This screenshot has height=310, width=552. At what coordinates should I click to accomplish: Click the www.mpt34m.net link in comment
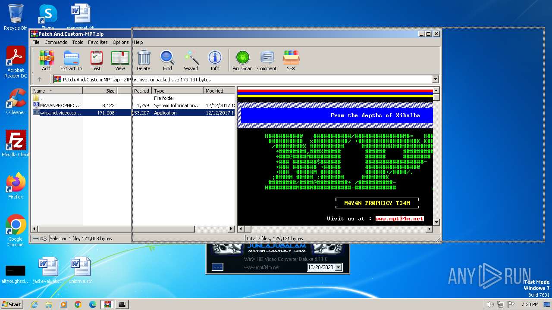(x=399, y=219)
